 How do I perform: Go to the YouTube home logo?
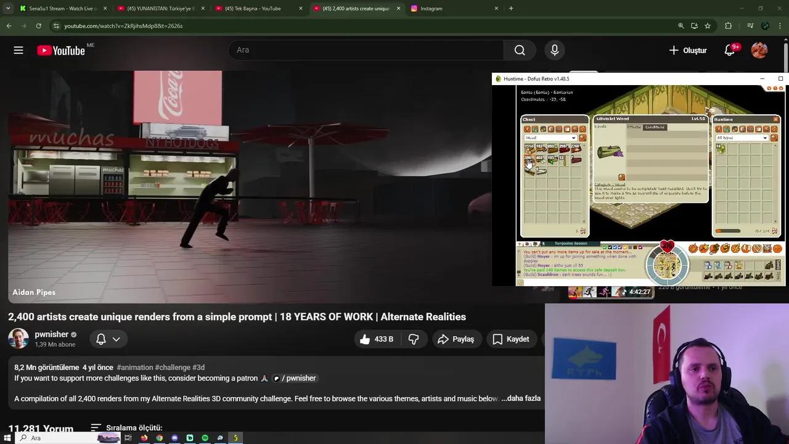point(60,51)
